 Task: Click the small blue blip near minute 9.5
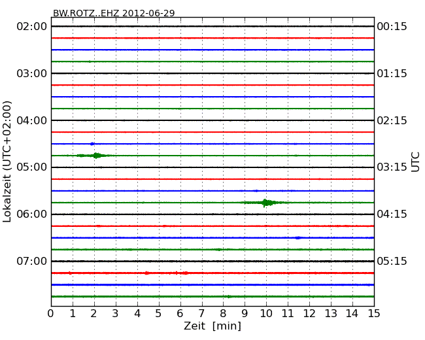tap(256, 191)
